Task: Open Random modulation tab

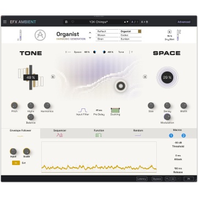Action: coord(138,133)
